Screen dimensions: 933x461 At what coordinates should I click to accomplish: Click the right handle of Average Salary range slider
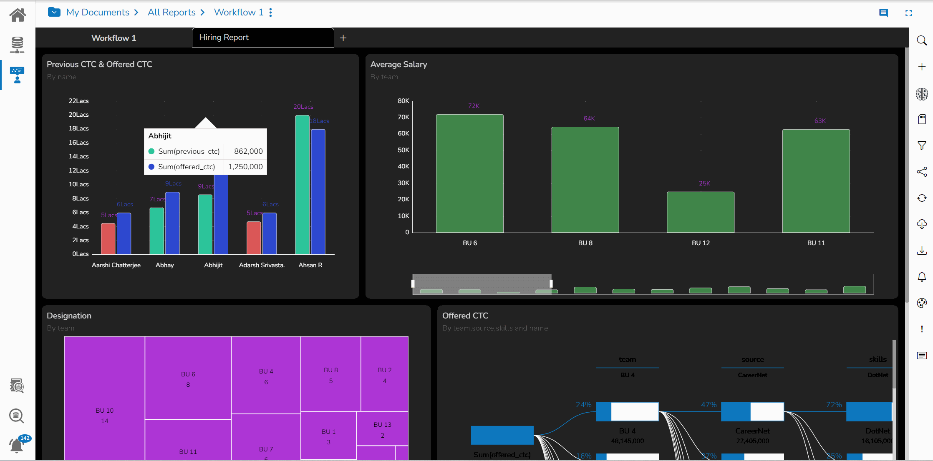(551, 284)
